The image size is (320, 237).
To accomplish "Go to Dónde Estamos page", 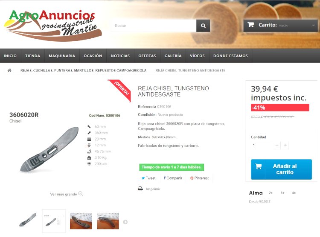I will (x=230, y=56).
